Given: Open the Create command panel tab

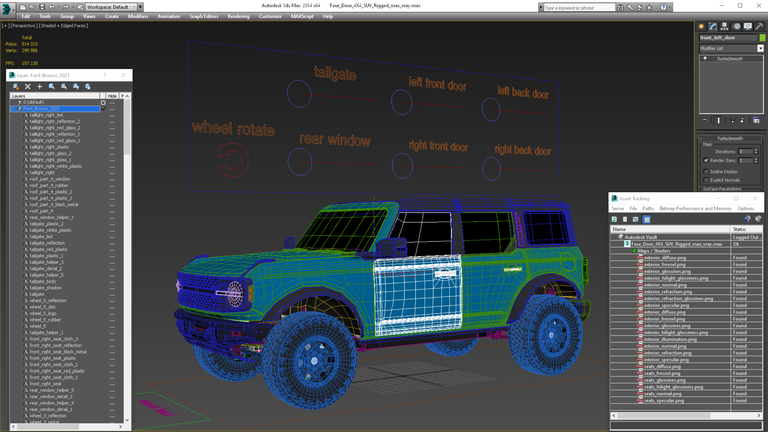Looking at the screenshot, I should [x=701, y=27].
